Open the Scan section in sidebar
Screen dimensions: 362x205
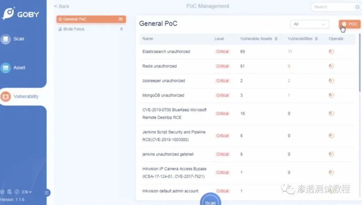tap(13, 39)
